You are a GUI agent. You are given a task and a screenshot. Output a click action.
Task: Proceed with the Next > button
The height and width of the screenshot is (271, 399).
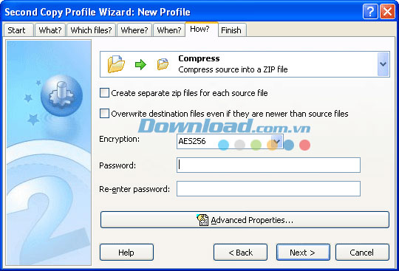coord(303,253)
